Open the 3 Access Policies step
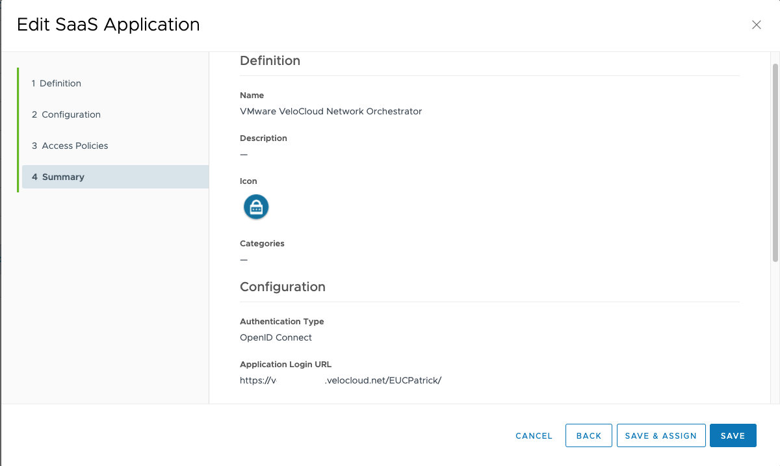The image size is (780, 466). [x=70, y=146]
